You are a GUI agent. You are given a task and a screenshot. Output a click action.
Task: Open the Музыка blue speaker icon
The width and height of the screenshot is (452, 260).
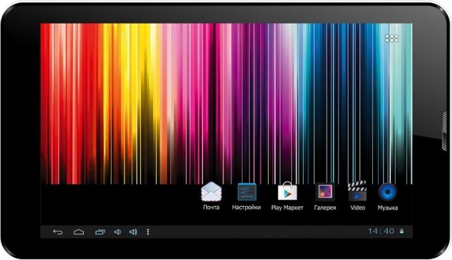tap(388, 192)
